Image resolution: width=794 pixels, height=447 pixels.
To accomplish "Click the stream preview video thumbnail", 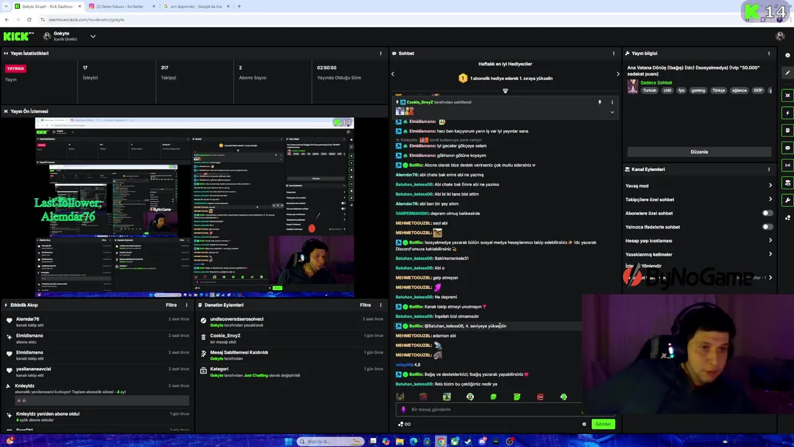I will (194, 207).
